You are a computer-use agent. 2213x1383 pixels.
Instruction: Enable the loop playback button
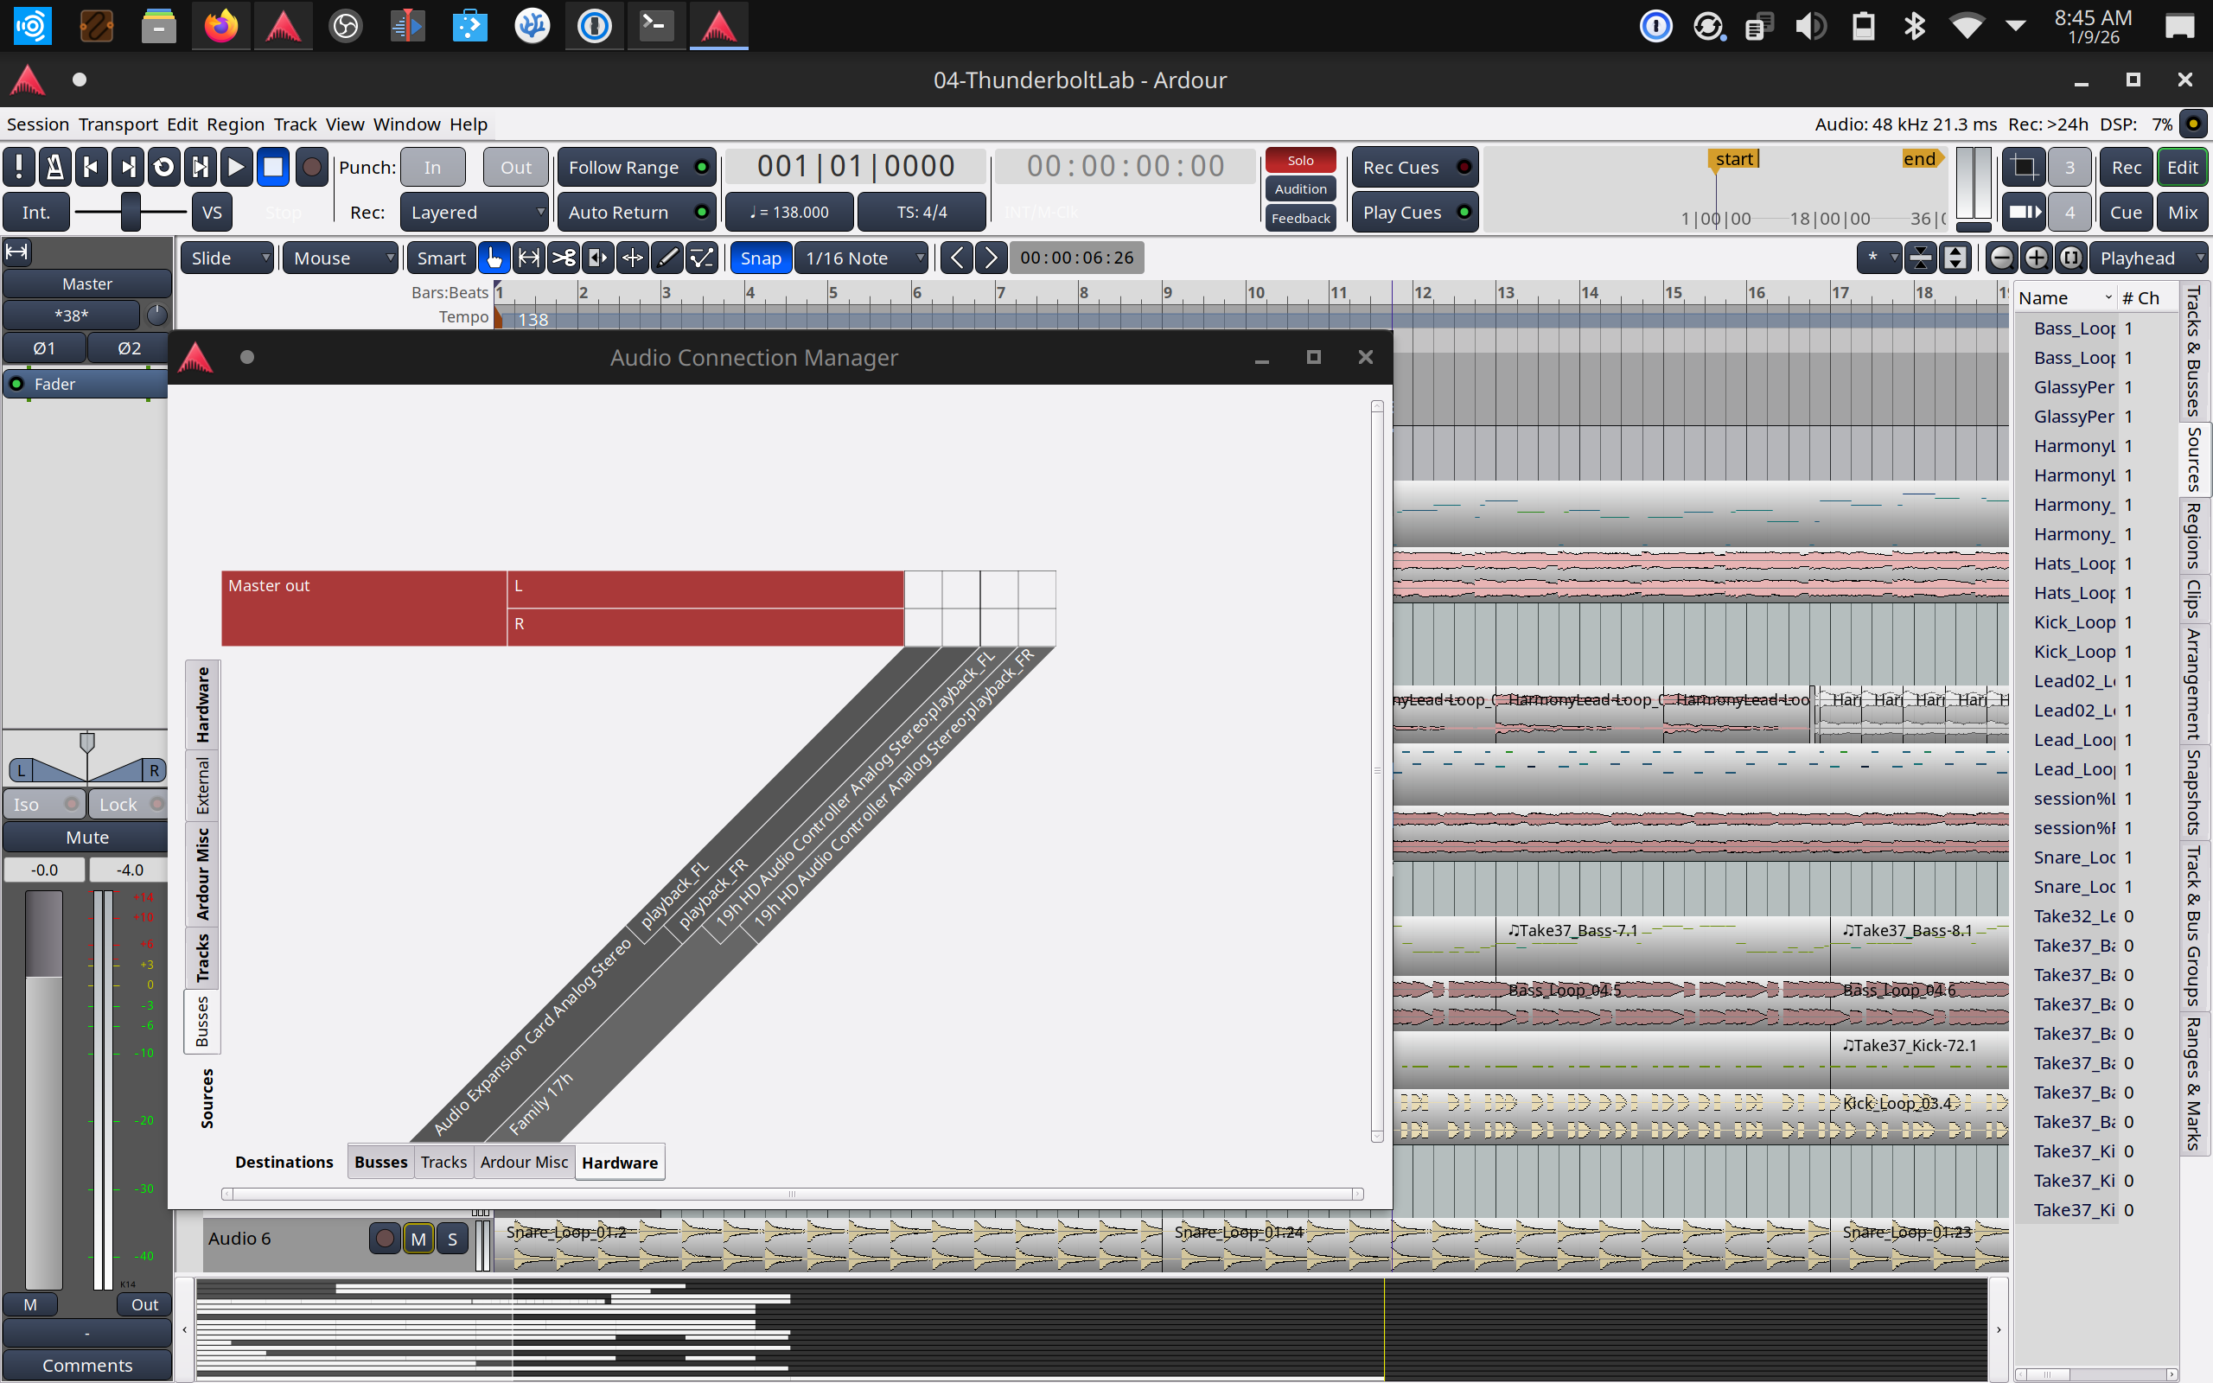click(x=163, y=167)
